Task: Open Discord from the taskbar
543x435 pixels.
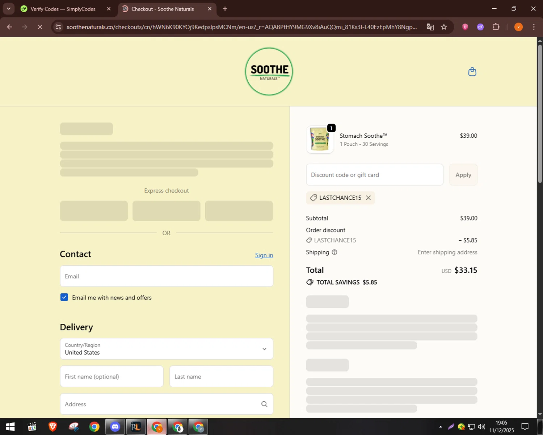Action: 115,427
